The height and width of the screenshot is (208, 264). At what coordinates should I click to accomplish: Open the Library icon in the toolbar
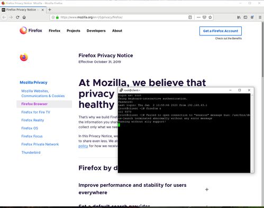pyautogui.click(x=239, y=17)
